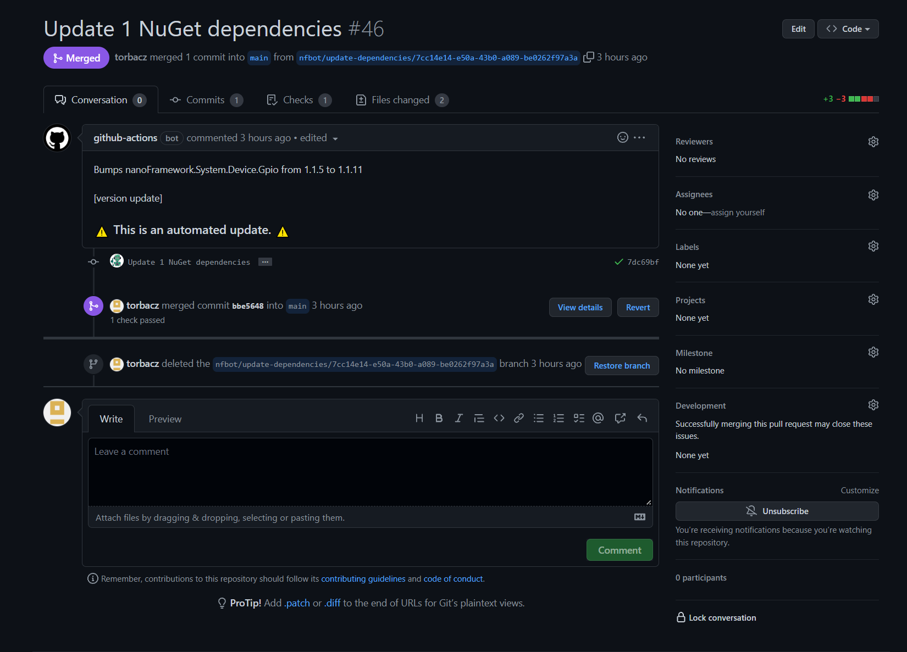Open the Reviewers settings gear

tap(873, 141)
